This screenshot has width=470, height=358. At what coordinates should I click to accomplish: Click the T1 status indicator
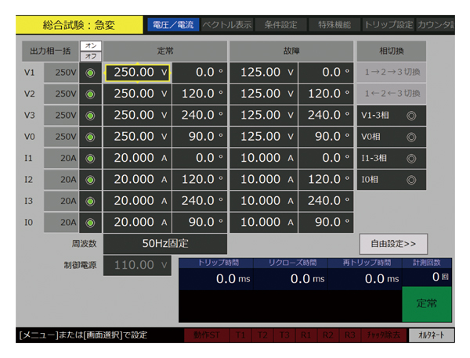[x=241, y=335]
